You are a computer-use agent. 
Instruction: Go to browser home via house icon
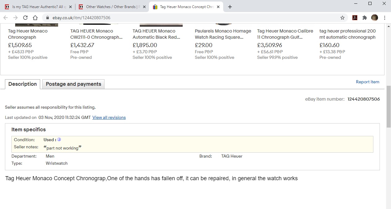(x=35, y=18)
